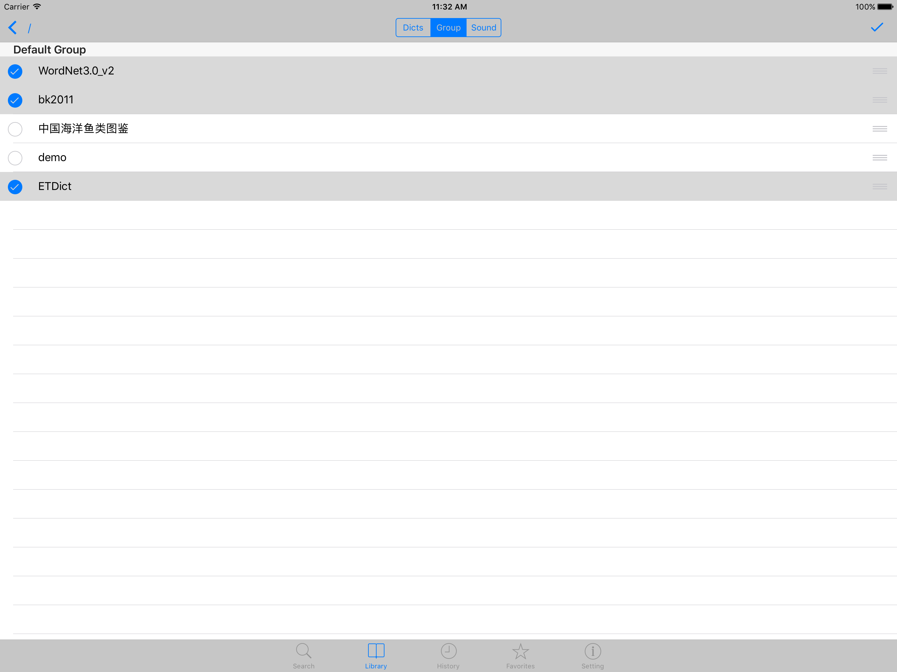
Task: Tap the back arrow icon
Action: click(x=12, y=28)
